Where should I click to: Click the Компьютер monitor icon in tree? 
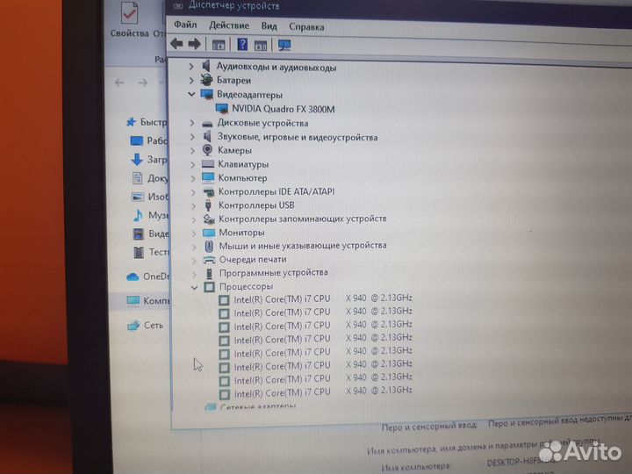pos(208,177)
